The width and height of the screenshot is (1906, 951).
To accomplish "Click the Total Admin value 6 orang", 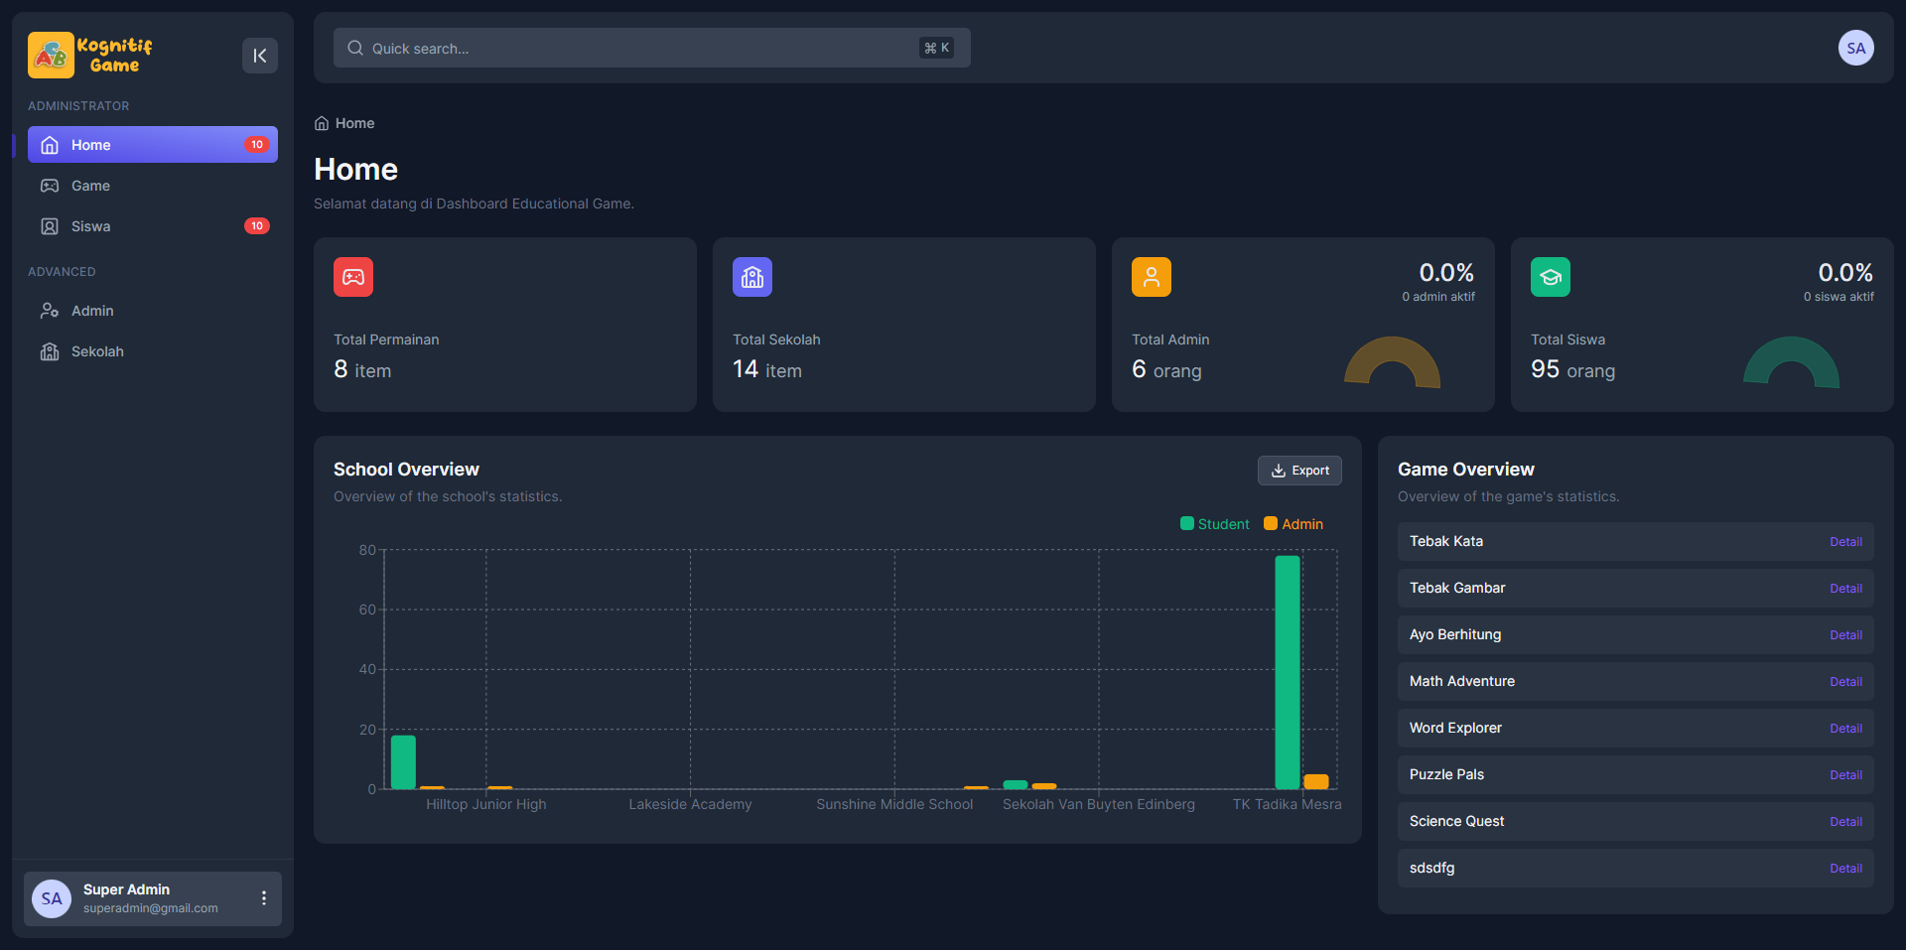I will (x=1166, y=369).
